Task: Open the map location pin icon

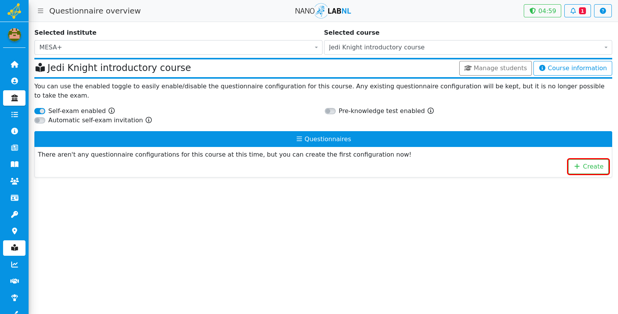Action: coord(14,231)
